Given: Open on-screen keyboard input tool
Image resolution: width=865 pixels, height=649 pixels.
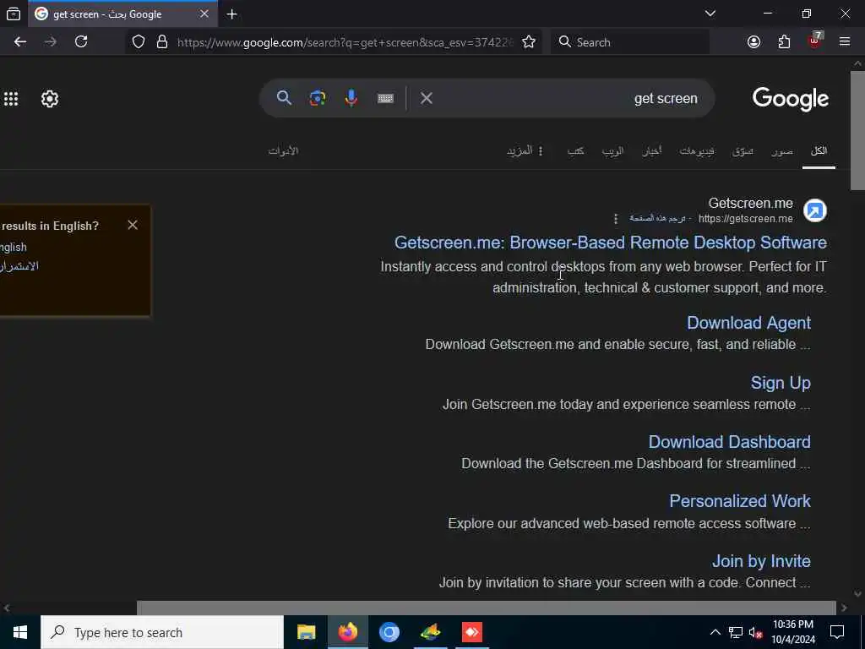Looking at the screenshot, I should (385, 98).
